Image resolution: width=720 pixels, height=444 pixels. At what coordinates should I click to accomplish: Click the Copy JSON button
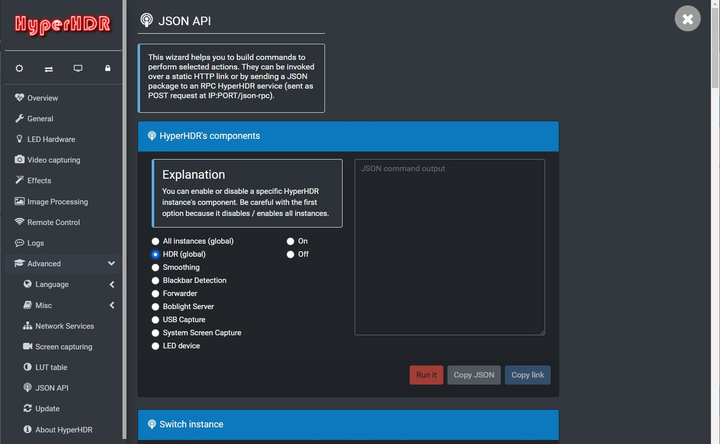click(474, 375)
